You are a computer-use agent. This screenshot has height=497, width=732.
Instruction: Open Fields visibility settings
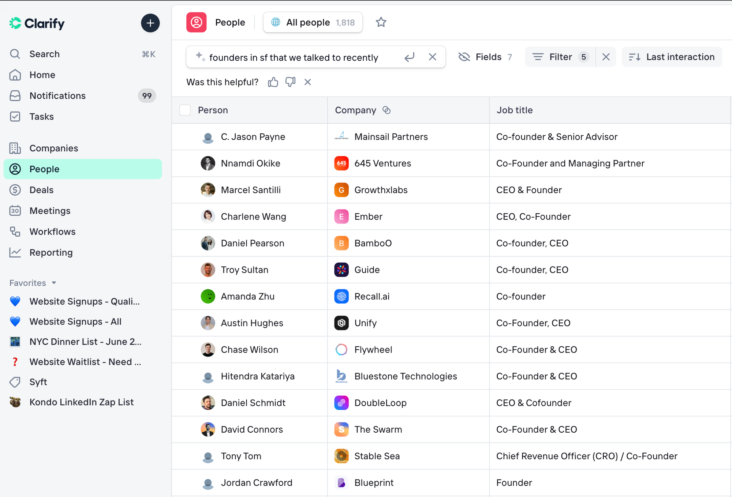(x=485, y=57)
